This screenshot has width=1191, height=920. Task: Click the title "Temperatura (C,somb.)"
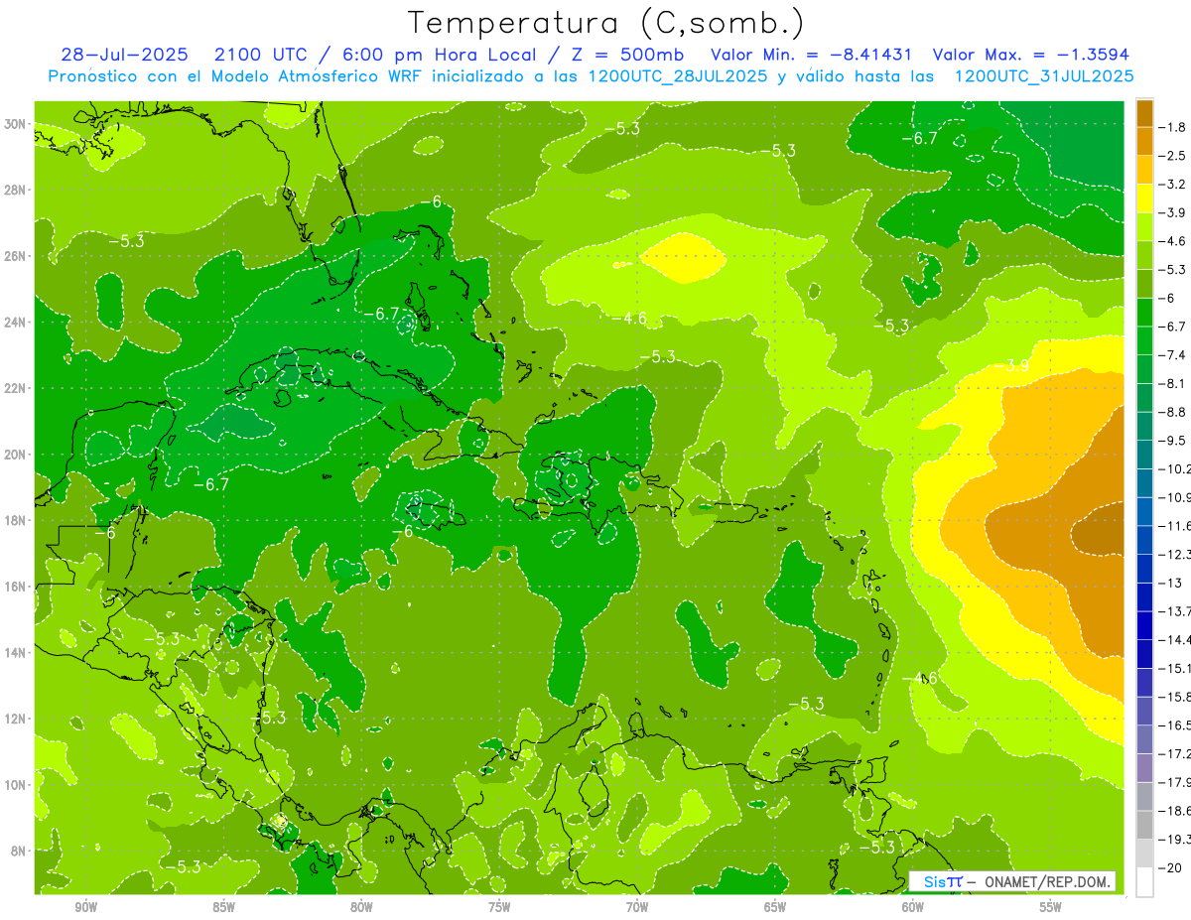tap(605, 23)
